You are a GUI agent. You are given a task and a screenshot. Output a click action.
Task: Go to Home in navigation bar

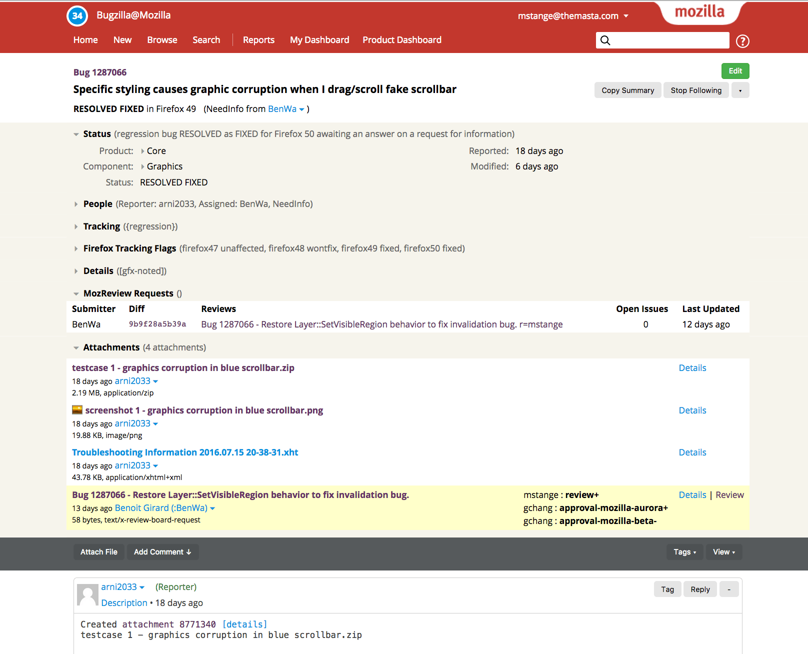(85, 40)
